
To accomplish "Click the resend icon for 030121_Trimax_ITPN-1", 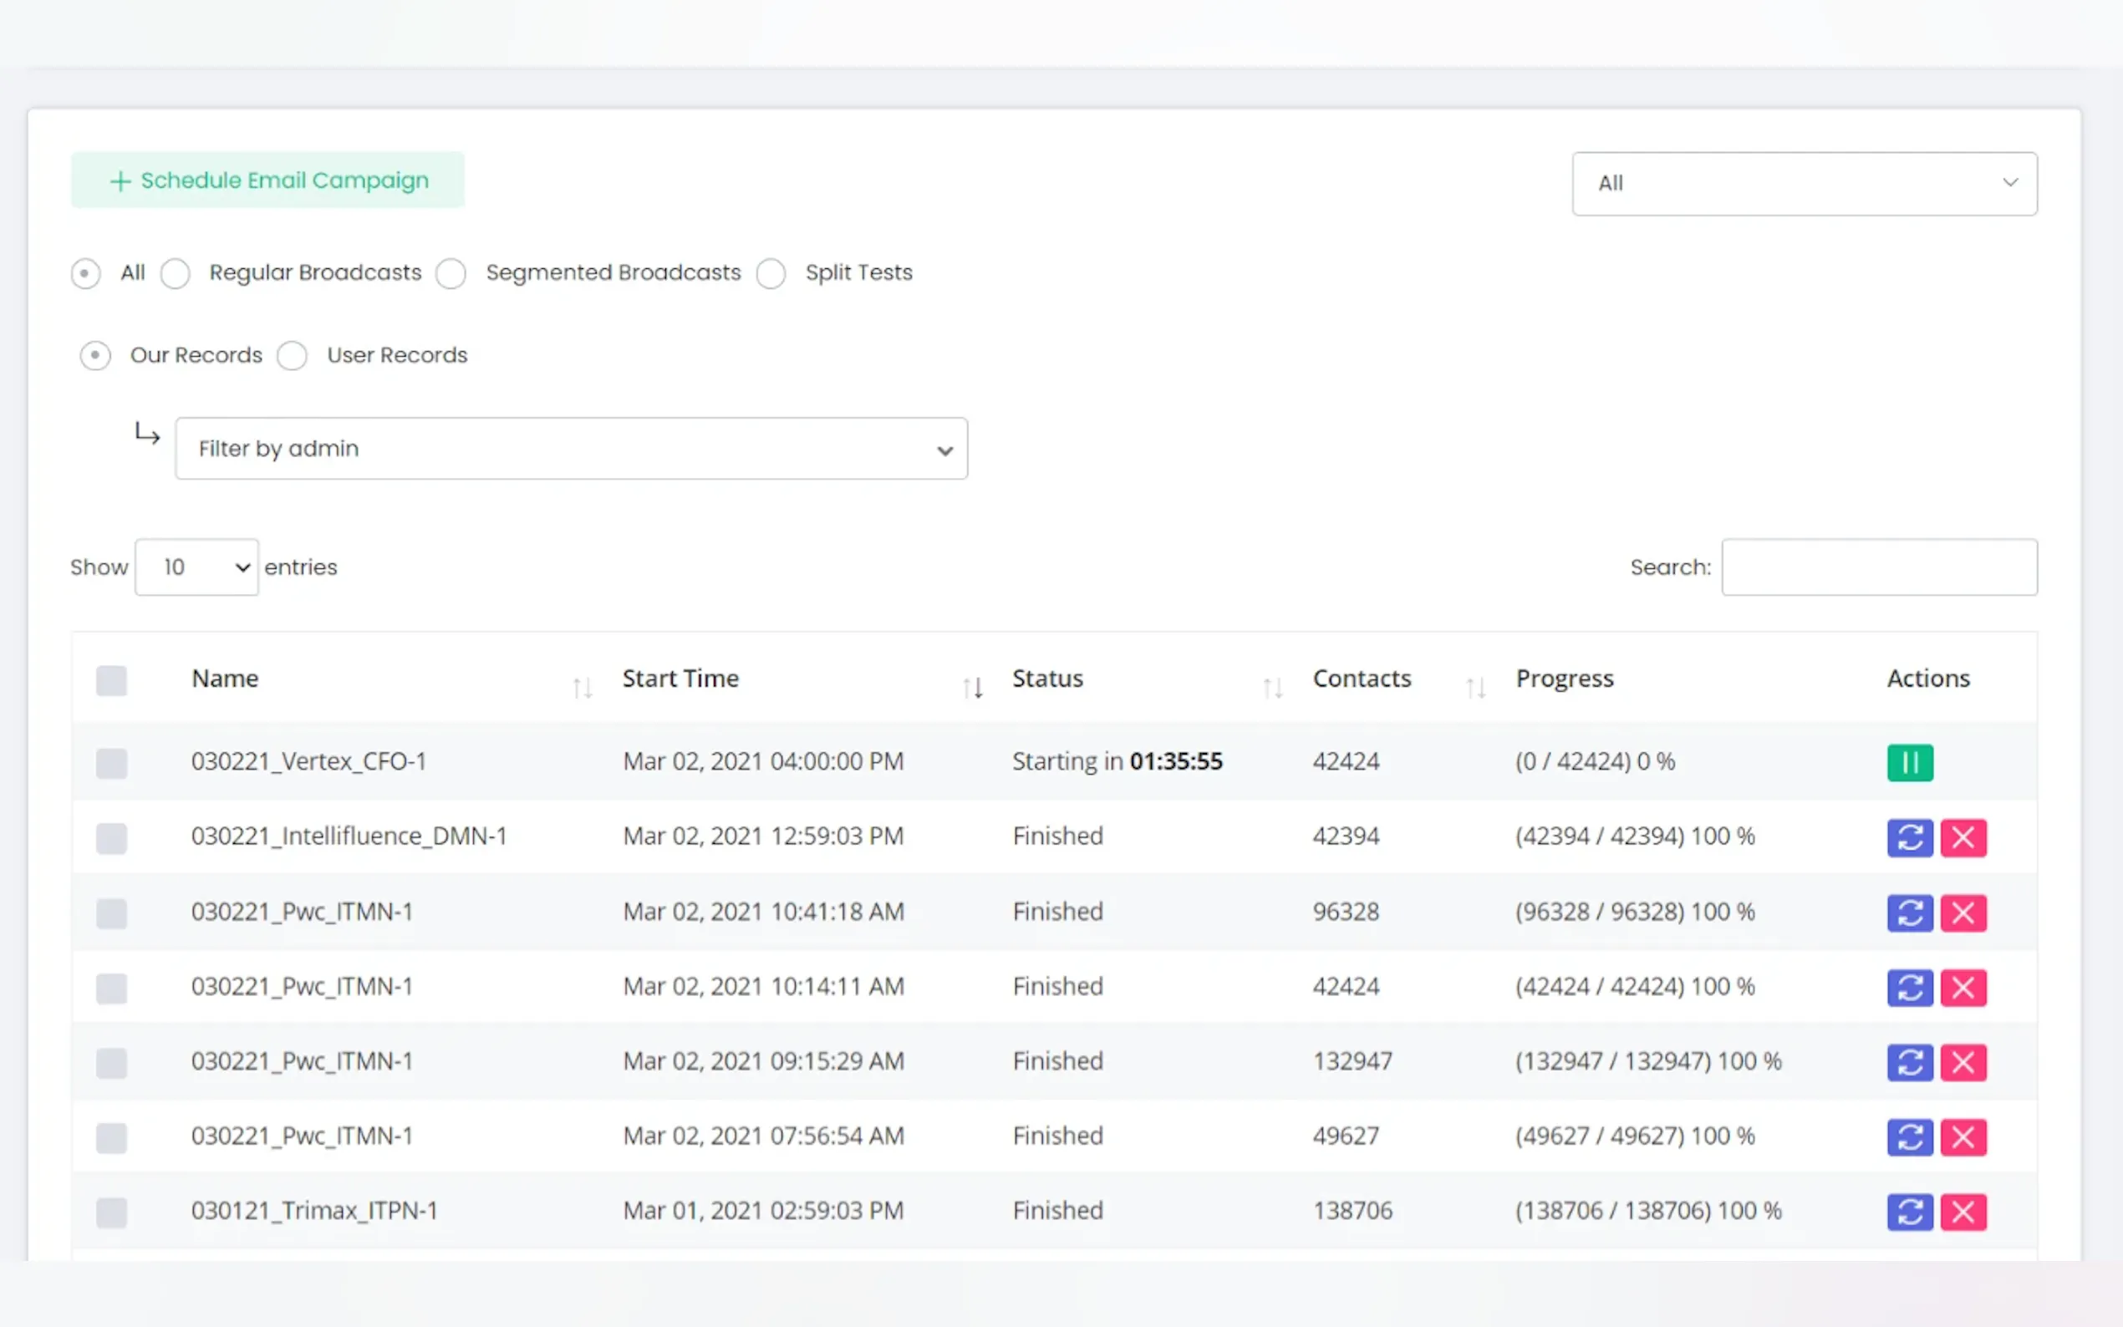I will coord(1909,1212).
